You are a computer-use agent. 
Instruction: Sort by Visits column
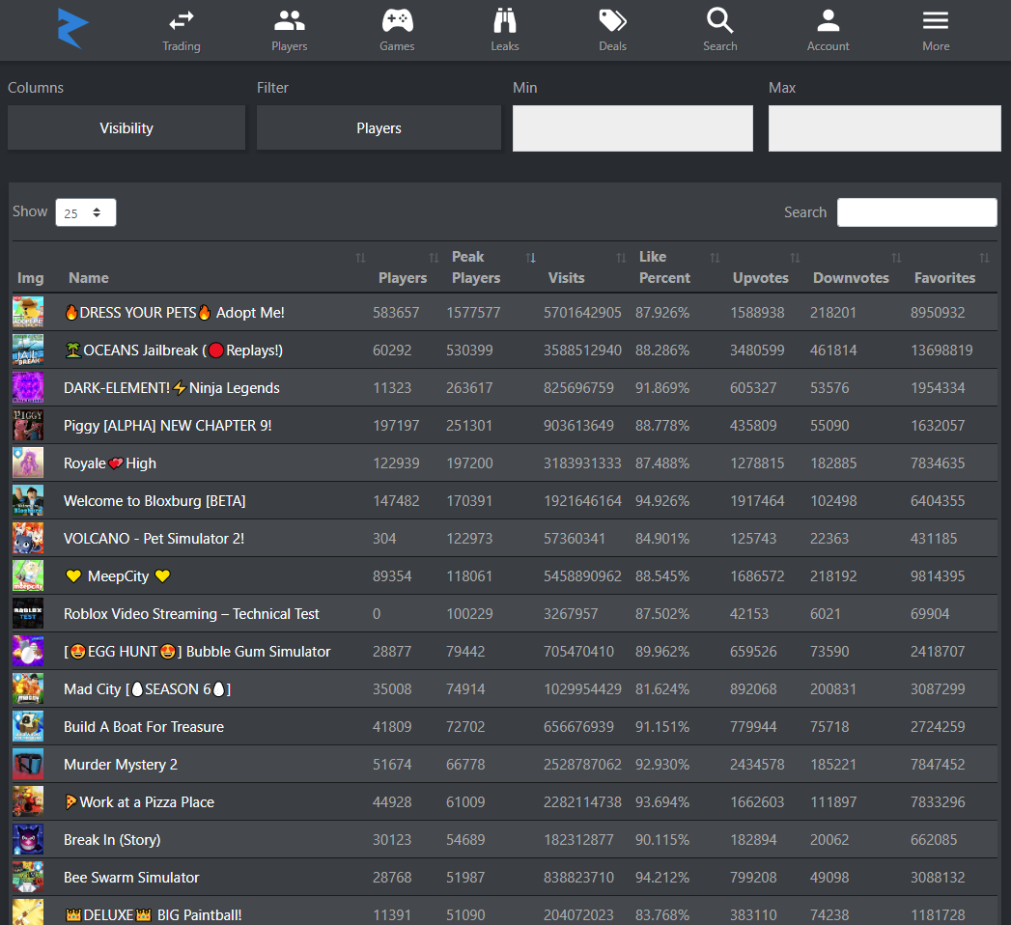(566, 278)
